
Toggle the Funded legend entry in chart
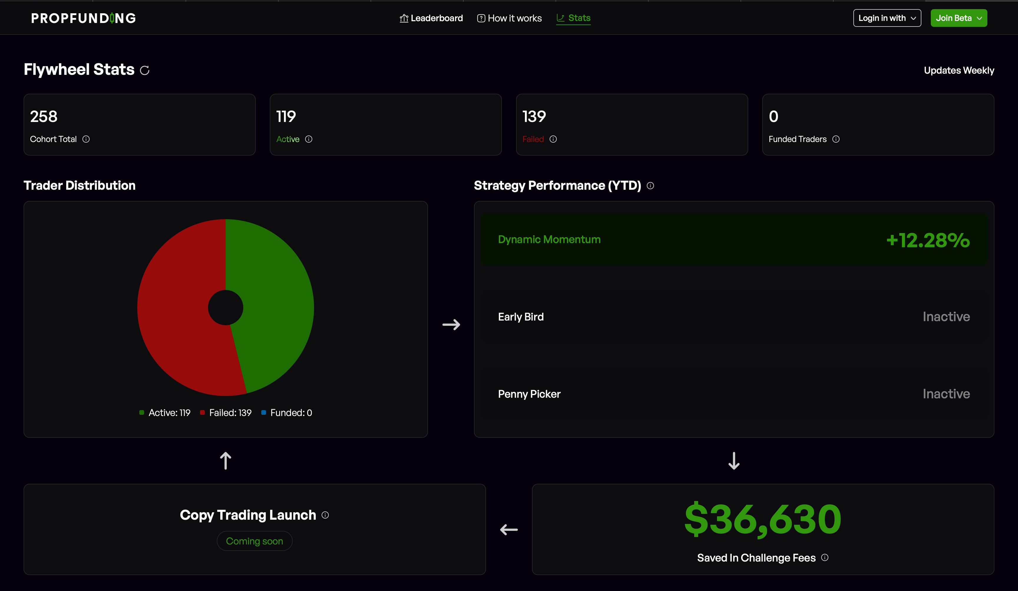click(x=287, y=412)
